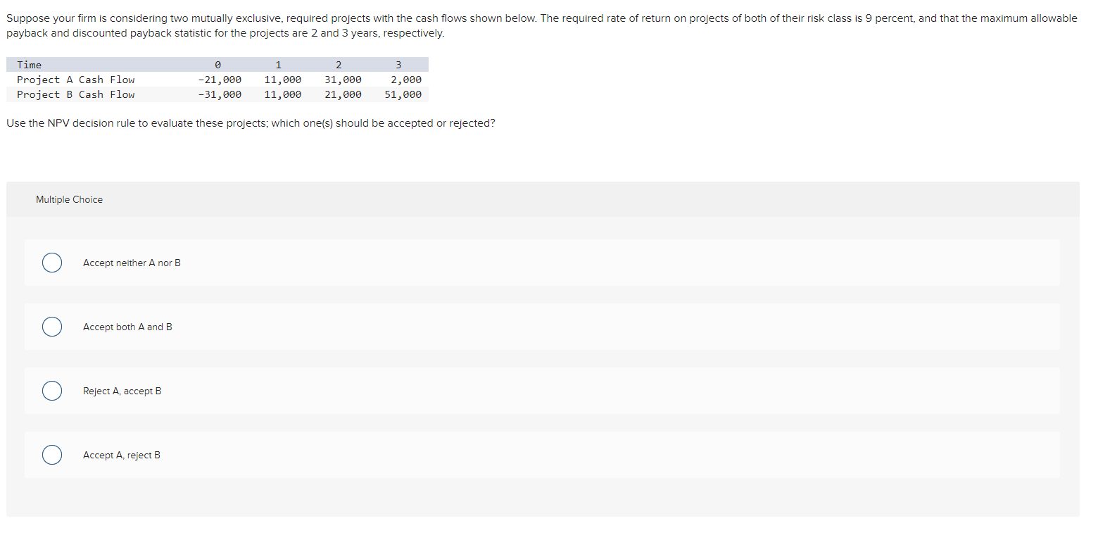The height and width of the screenshot is (540, 1098).
Task: Click the 'Accept neither A nor B' answer text
Action: 132,263
